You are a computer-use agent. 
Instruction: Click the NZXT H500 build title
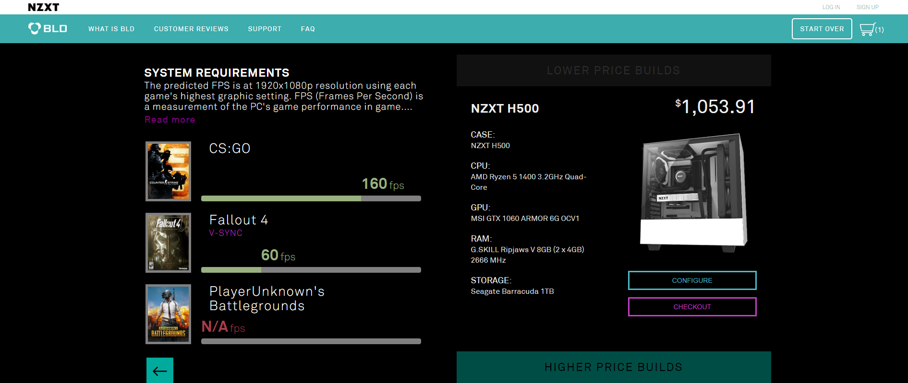[505, 109]
